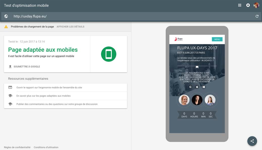
Task: Open Règles de confidentialité
Action: [x=17, y=147]
